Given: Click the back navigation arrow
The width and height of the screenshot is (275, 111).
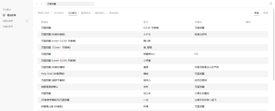Looking at the screenshot, I should coord(37,4).
